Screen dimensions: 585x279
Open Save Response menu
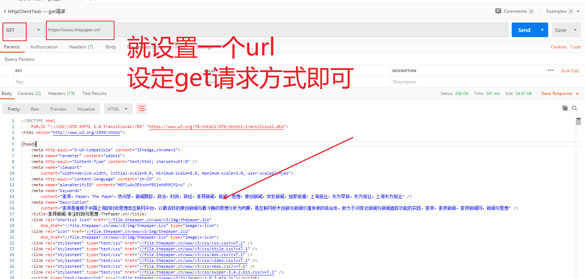click(x=560, y=93)
